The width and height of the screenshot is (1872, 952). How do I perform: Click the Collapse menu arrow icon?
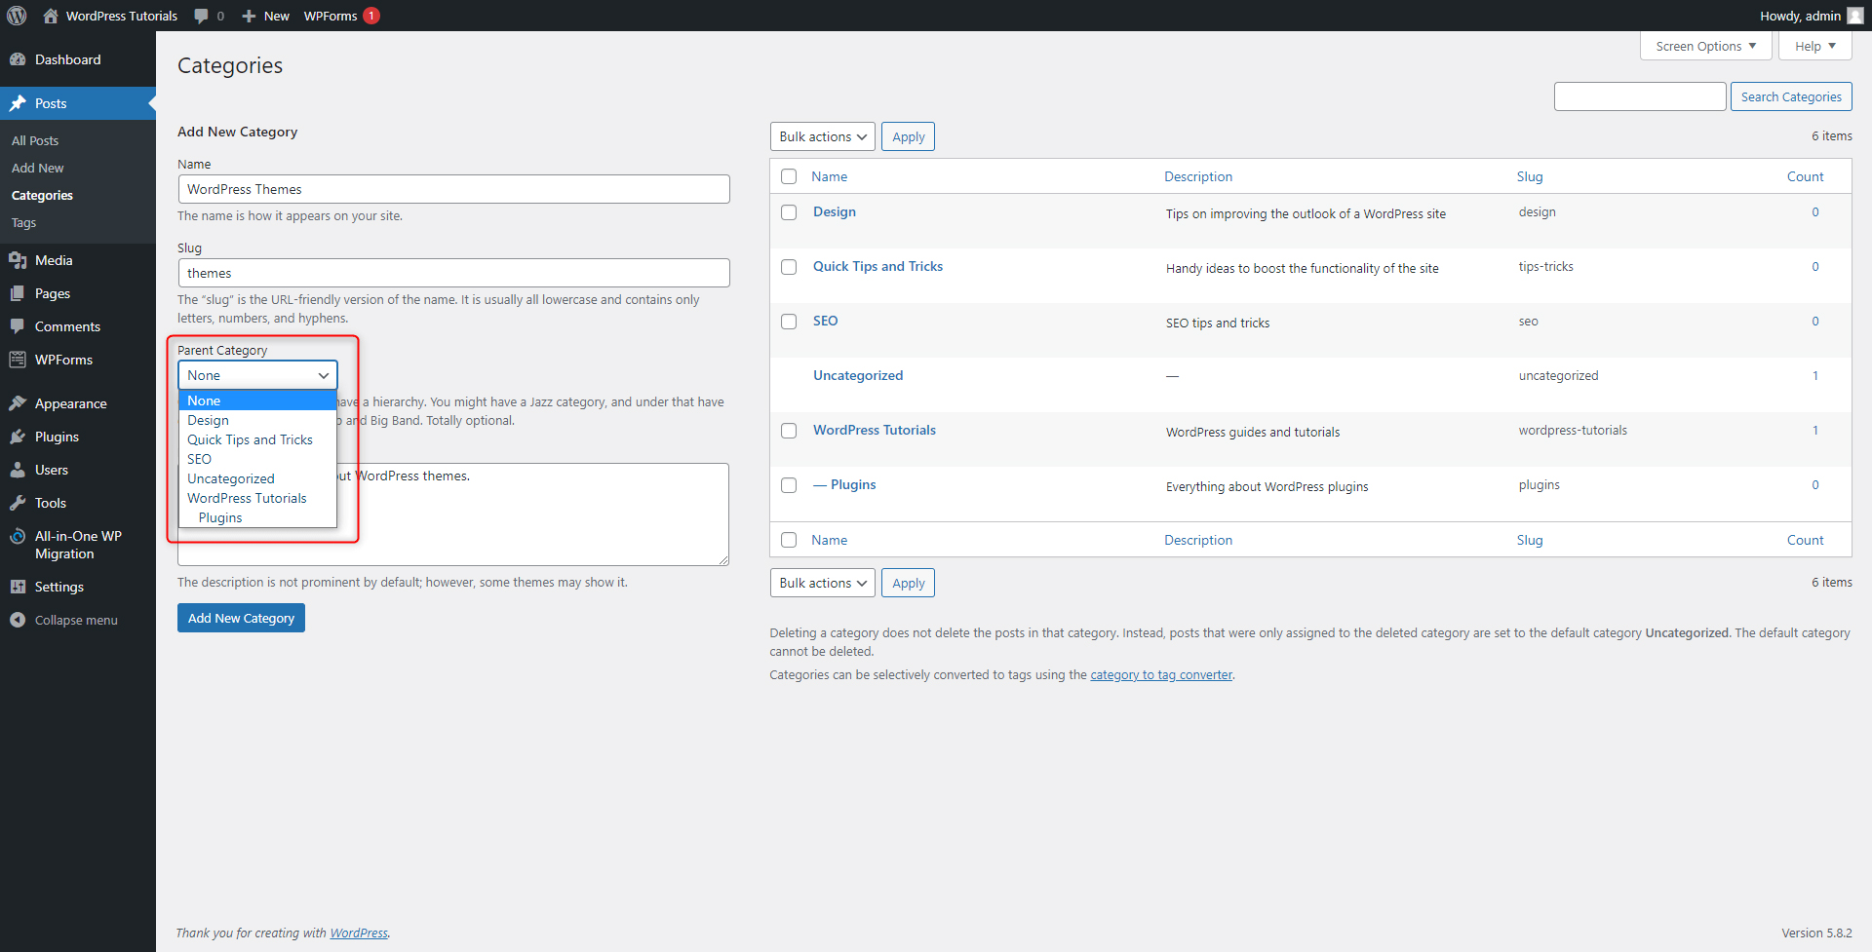point(18,620)
